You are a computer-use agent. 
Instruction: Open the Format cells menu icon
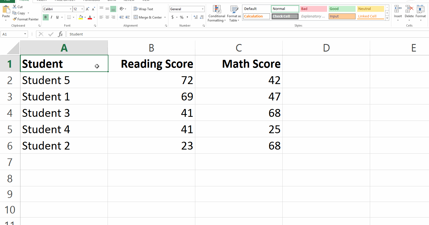click(x=420, y=9)
